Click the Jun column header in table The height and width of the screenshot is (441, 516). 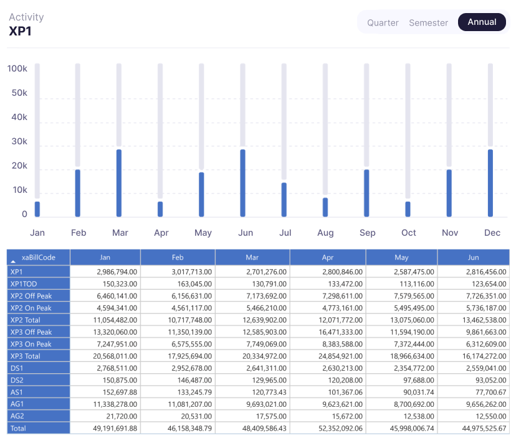[473, 257]
